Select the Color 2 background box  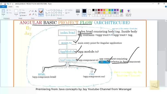coord(89,13)
